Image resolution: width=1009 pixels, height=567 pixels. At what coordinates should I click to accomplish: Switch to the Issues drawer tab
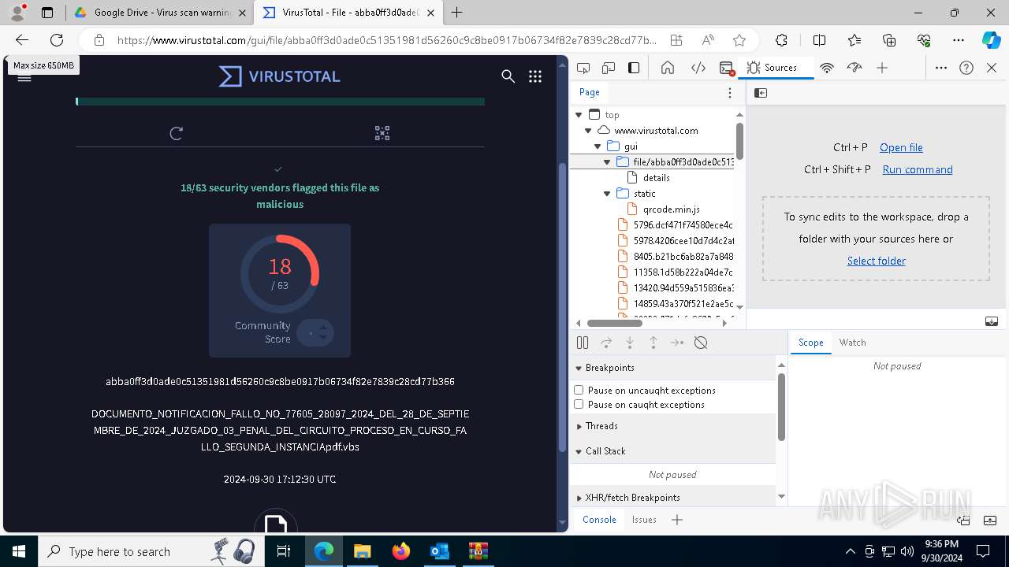point(644,520)
